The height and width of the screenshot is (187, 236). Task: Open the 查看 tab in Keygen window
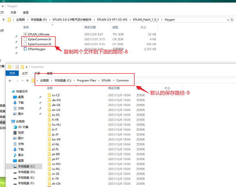[x=26, y=12]
